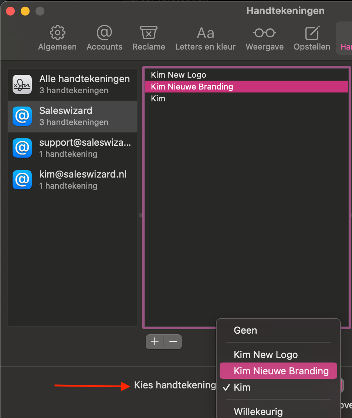Open the Weergave glasses icon

click(264, 33)
